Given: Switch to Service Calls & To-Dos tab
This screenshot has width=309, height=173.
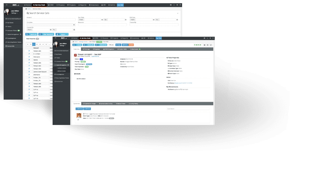Looking at the screenshot, I should (106, 104).
